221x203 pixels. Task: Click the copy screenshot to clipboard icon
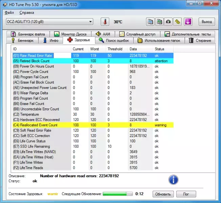[x=159, y=22]
